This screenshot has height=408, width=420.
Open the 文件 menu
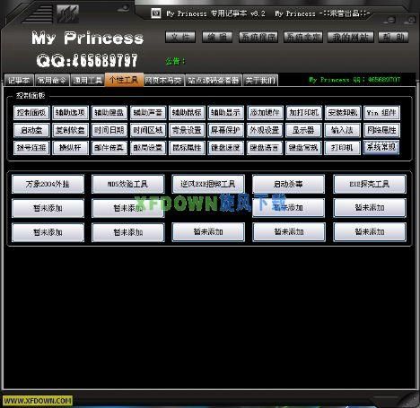click(180, 38)
